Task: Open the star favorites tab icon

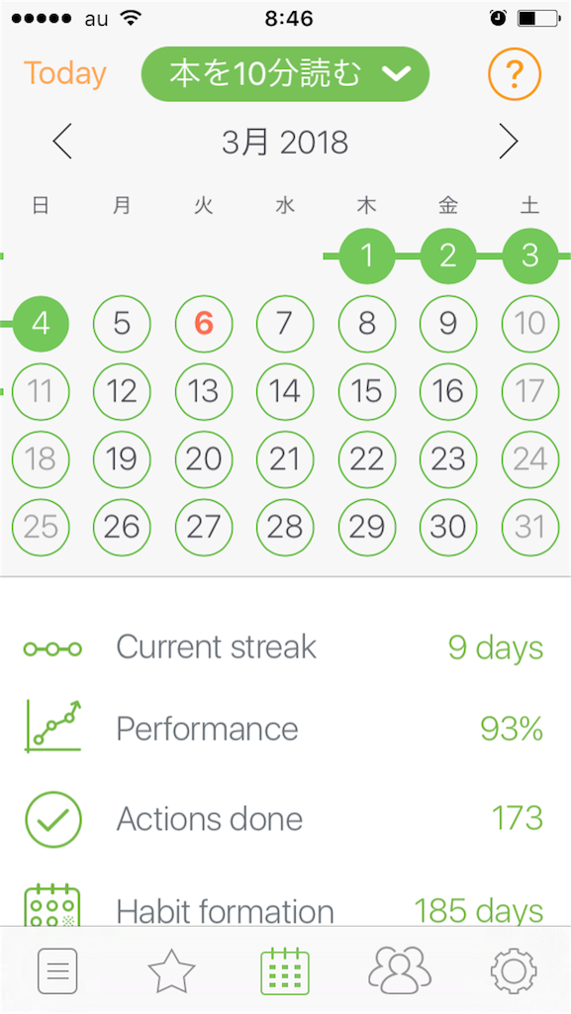Action: pyautogui.click(x=171, y=970)
